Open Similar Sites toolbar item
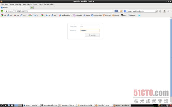Screen dimensions: 172x107 [97, 15]
